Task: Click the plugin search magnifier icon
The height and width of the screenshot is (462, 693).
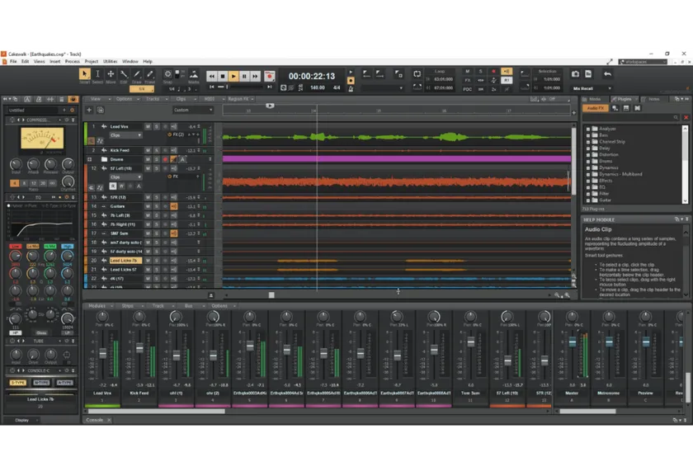Action: click(676, 117)
